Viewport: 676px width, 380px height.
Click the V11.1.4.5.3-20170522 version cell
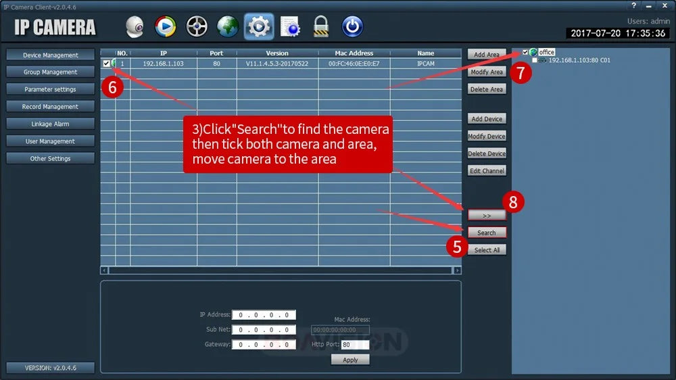tap(277, 64)
